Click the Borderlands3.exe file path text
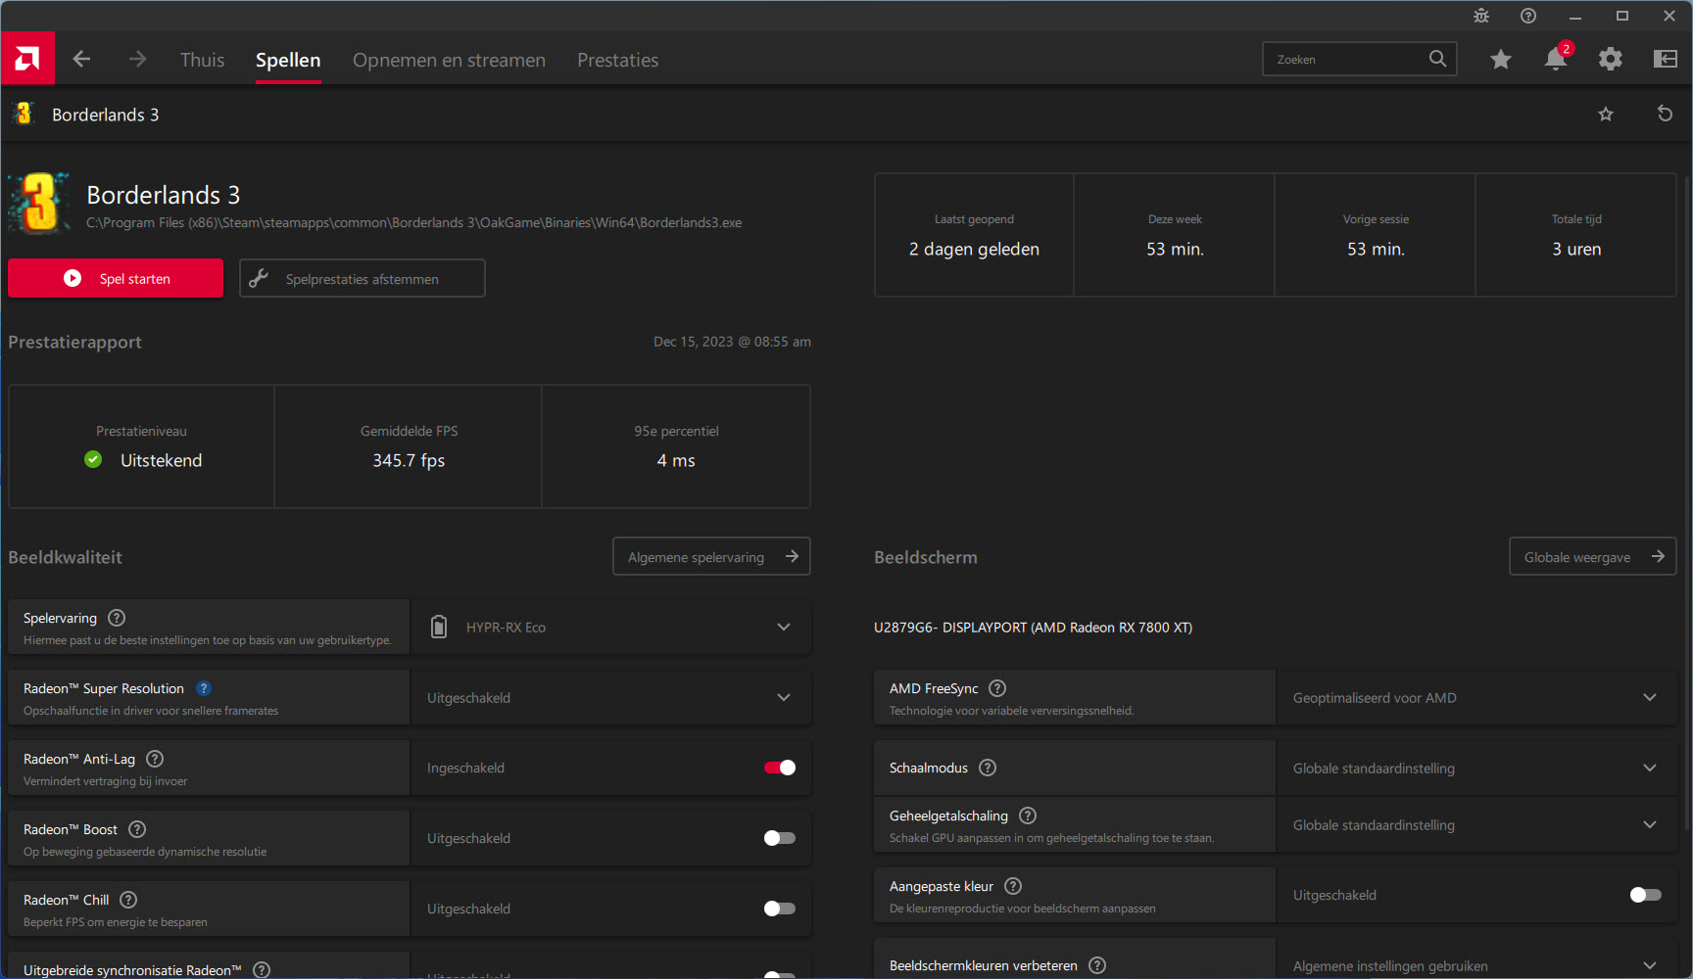This screenshot has height=979, width=1693. pyautogui.click(x=413, y=222)
